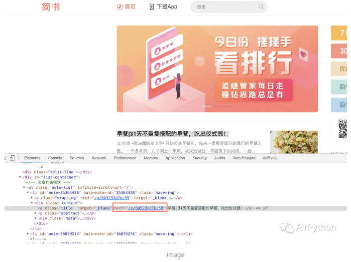The height and width of the screenshot is (262, 351).
Task: Open the 下载App link
Action: (x=163, y=7)
